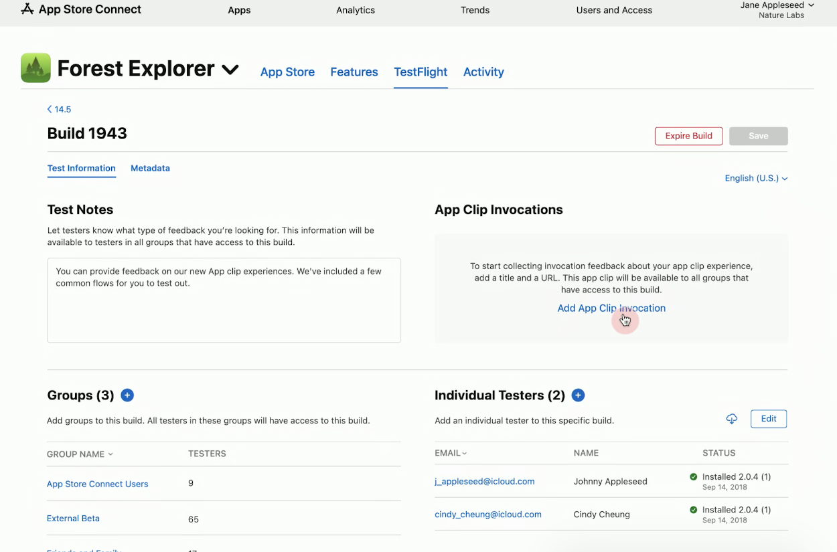
Task: Click Johnny Appleseed's Installed 2.0.4 status
Action: click(x=737, y=477)
